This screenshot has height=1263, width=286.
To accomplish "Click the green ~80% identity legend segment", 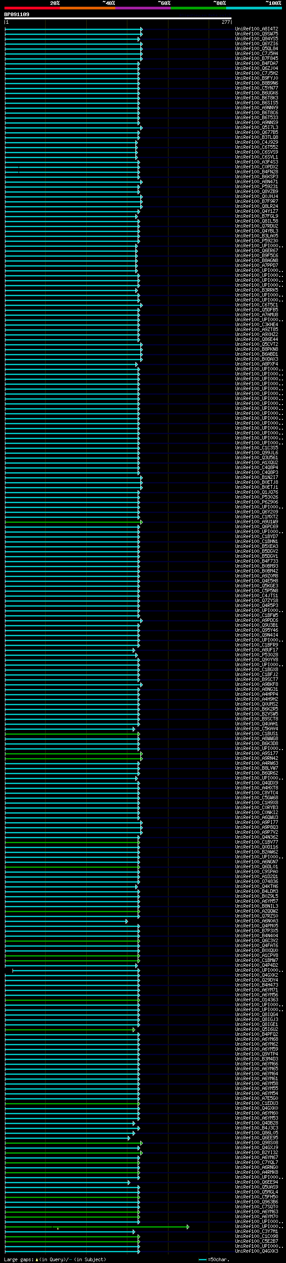I will click(x=198, y=8).
